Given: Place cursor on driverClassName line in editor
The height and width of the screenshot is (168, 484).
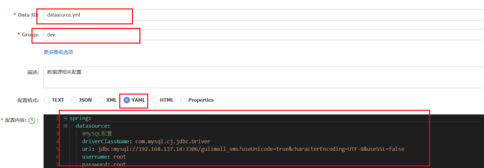Looking at the screenshot, I should (146, 141).
